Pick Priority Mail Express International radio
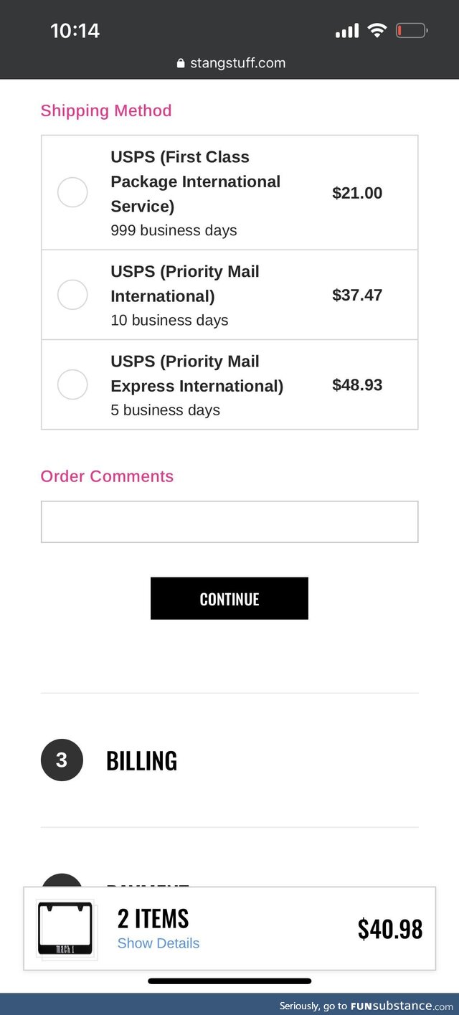 [72, 384]
